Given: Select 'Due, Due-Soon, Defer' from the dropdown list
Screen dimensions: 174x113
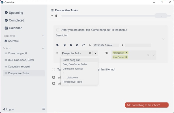Looking at the screenshot, I should click(75, 64).
